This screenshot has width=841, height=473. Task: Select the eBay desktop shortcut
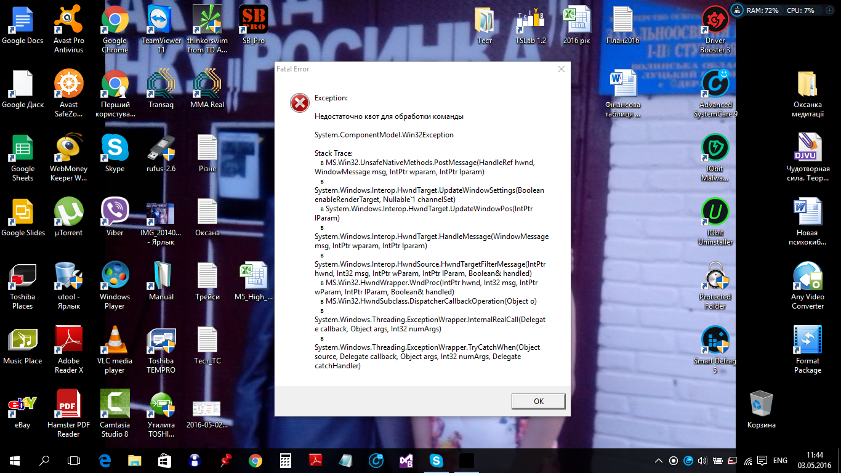[23, 410]
